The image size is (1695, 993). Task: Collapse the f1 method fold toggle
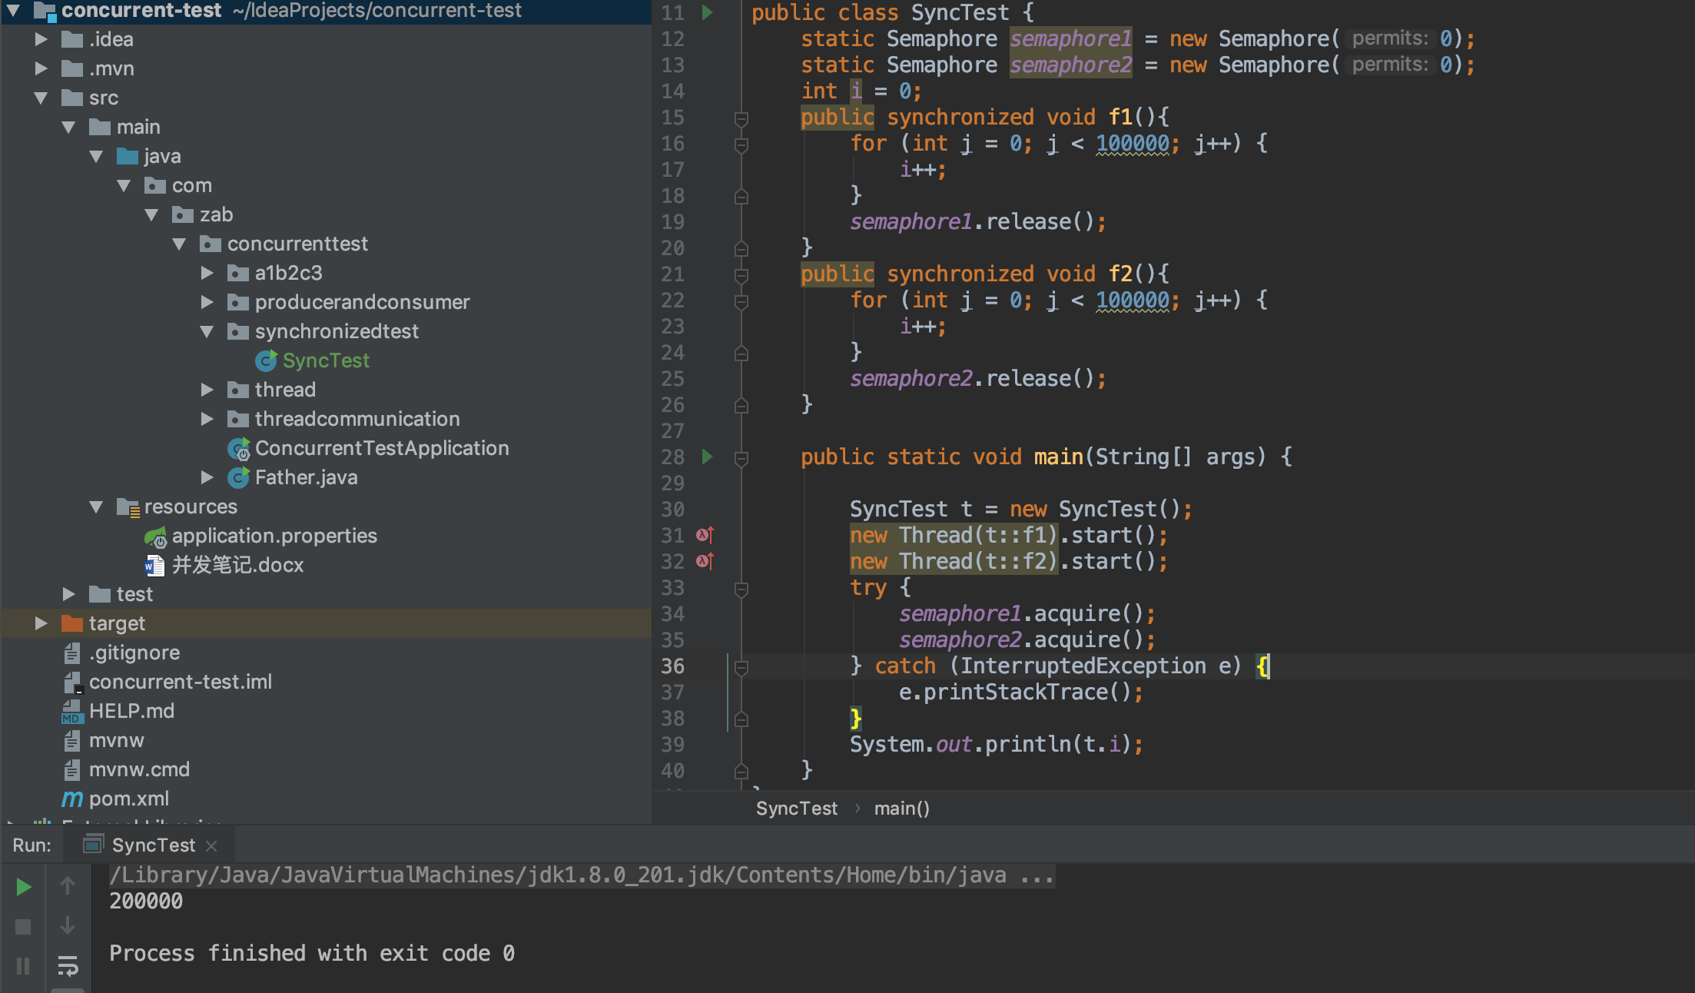(x=741, y=118)
